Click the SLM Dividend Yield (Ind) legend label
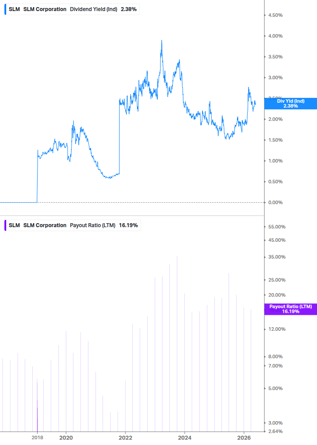The height and width of the screenshot is (445, 317). [x=73, y=9]
